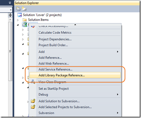Click the Show All Files toolbar icon
The image size is (141, 118).
[24, 9]
